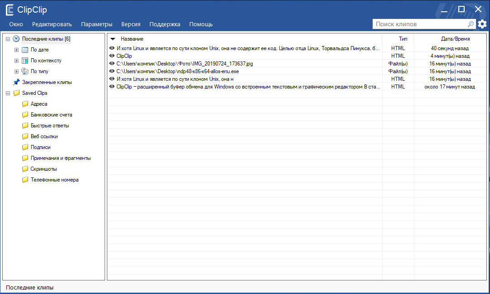Open settings via the gear icon

click(x=482, y=24)
